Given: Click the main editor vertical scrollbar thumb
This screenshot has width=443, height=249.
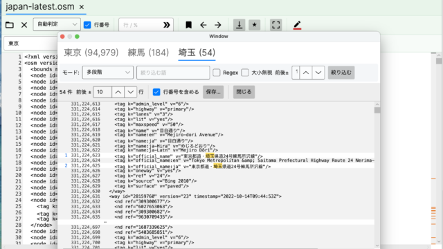Looking at the screenshot, I should point(439,61).
